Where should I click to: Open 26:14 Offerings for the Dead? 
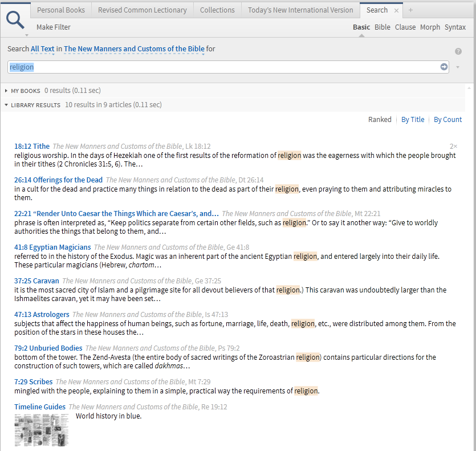tap(58, 180)
